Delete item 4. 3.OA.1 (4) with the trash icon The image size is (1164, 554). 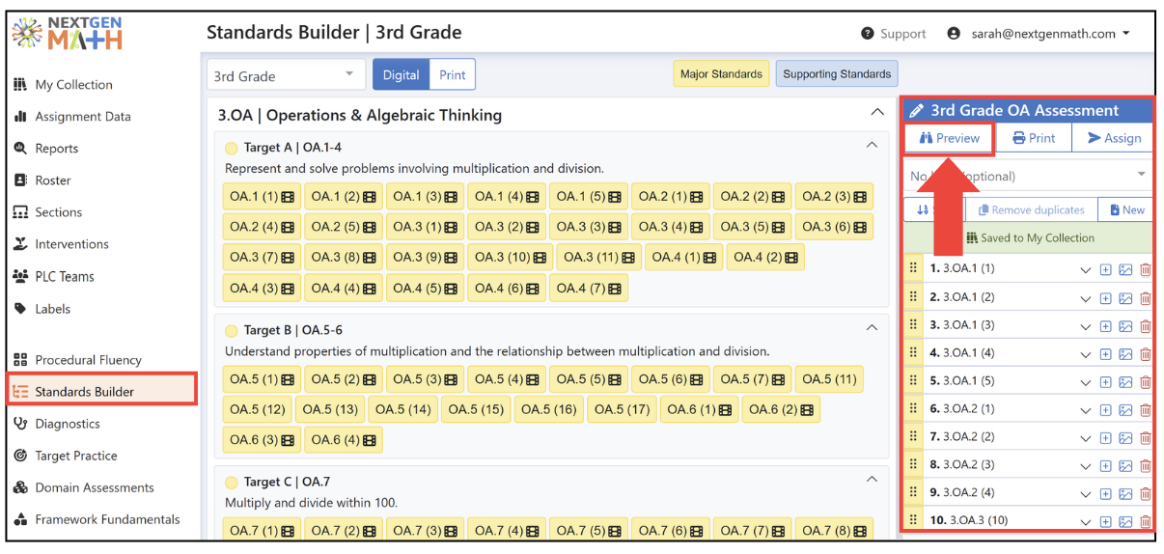[x=1145, y=354]
